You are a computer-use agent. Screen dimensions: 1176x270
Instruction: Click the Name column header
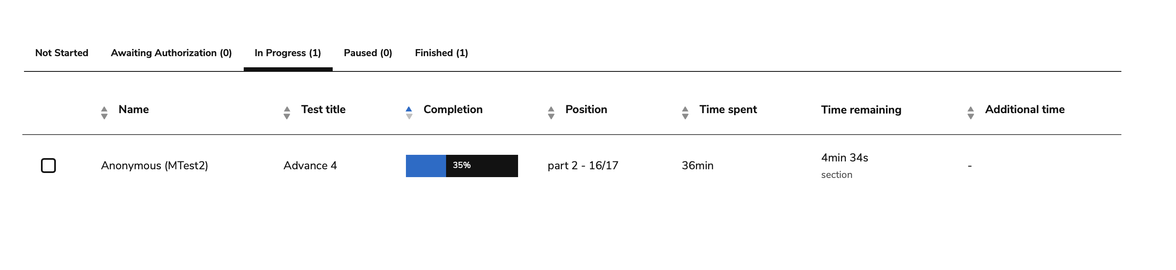coord(134,109)
